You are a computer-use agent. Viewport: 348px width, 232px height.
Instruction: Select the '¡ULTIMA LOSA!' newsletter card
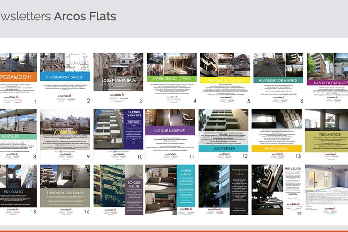[65, 134]
